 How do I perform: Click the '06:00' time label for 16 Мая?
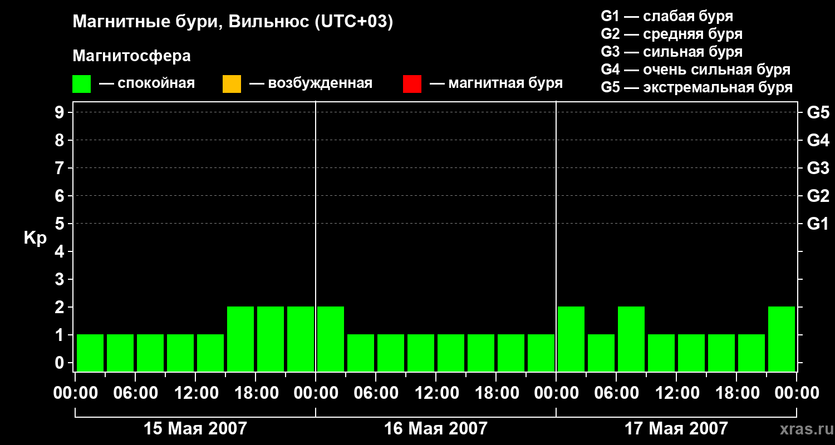376,393
